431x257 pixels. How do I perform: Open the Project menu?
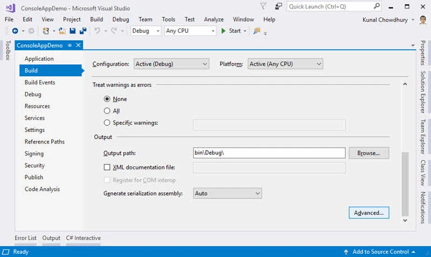coord(72,19)
